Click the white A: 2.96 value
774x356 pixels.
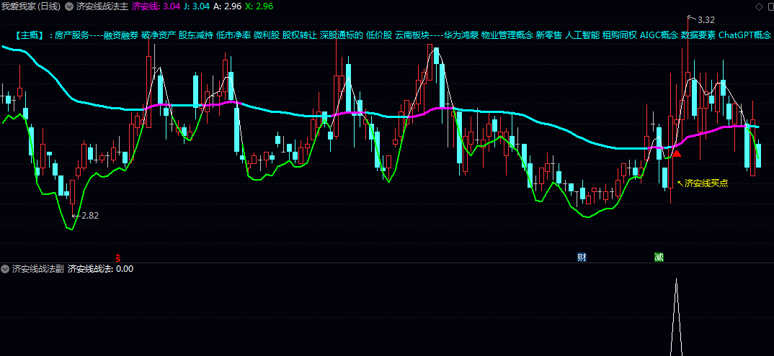[227, 6]
